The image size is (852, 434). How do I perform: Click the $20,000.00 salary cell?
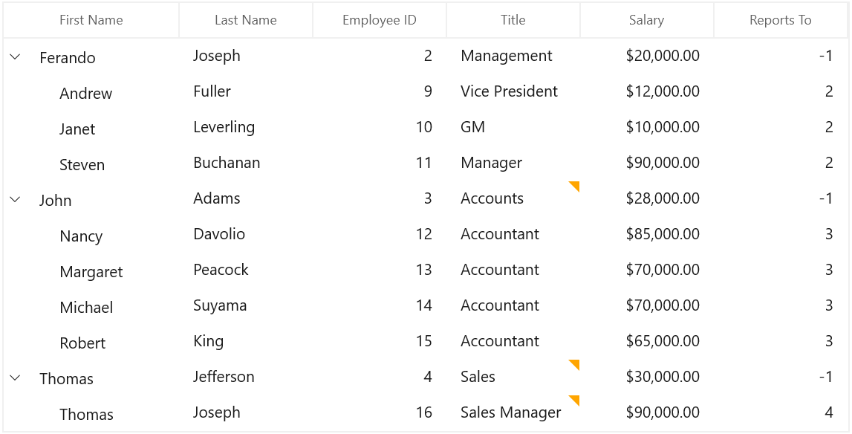pos(646,56)
